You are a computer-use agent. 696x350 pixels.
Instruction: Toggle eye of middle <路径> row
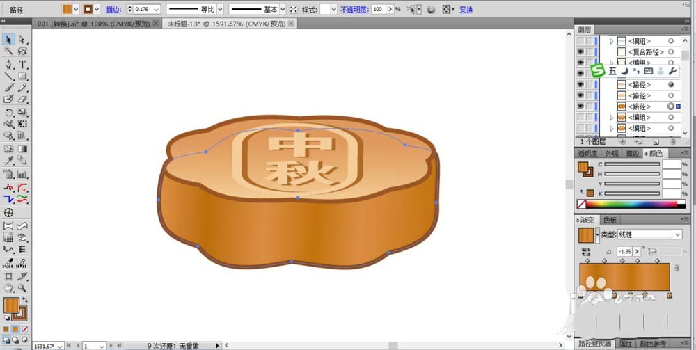pyautogui.click(x=580, y=95)
